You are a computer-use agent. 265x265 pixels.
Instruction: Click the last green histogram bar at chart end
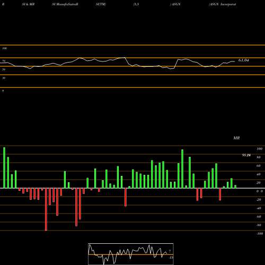pyautogui.click(x=235, y=187)
